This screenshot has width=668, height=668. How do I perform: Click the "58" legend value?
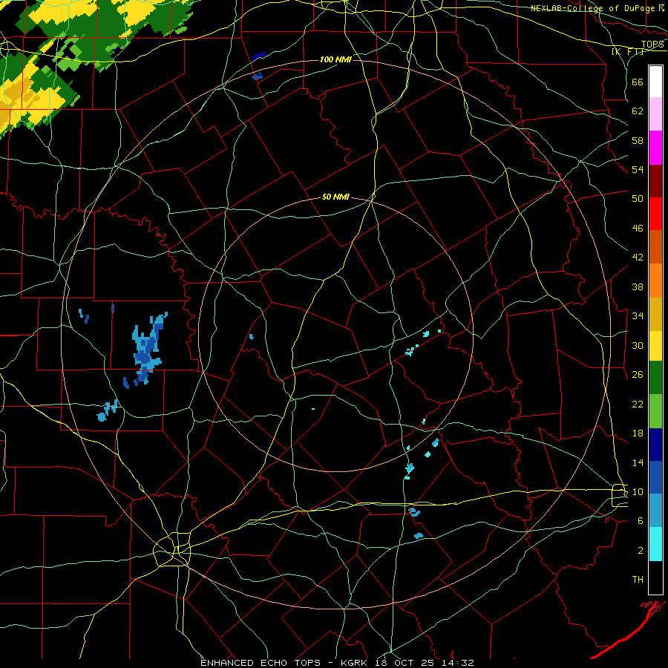pos(638,140)
